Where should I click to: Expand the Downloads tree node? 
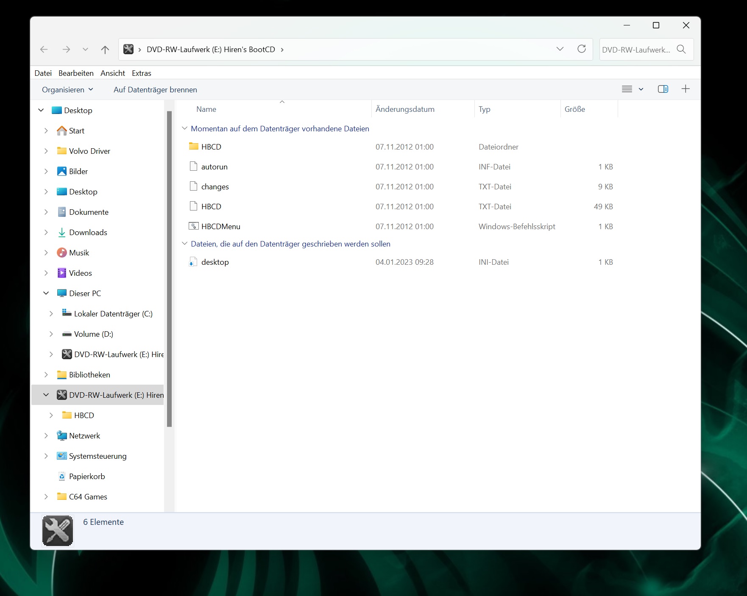(x=46, y=233)
